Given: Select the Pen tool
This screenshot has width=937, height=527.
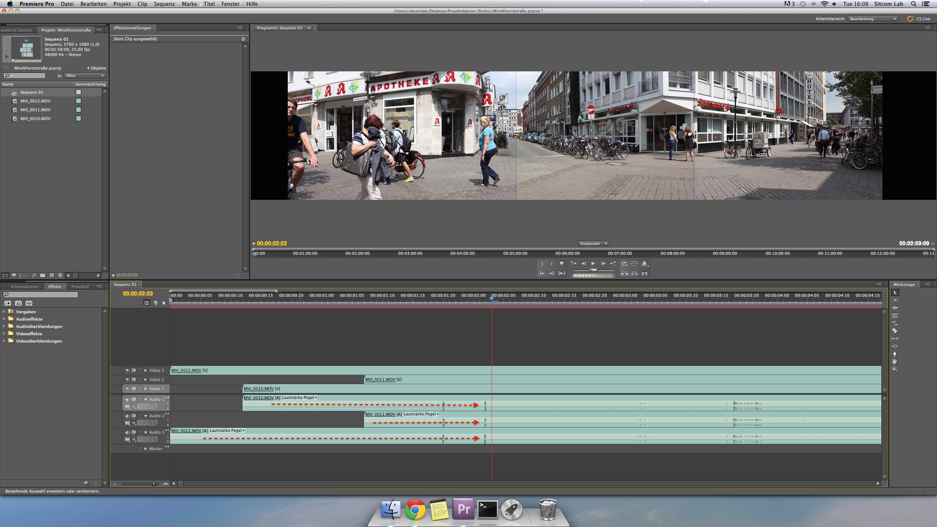Looking at the screenshot, I should [895, 354].
